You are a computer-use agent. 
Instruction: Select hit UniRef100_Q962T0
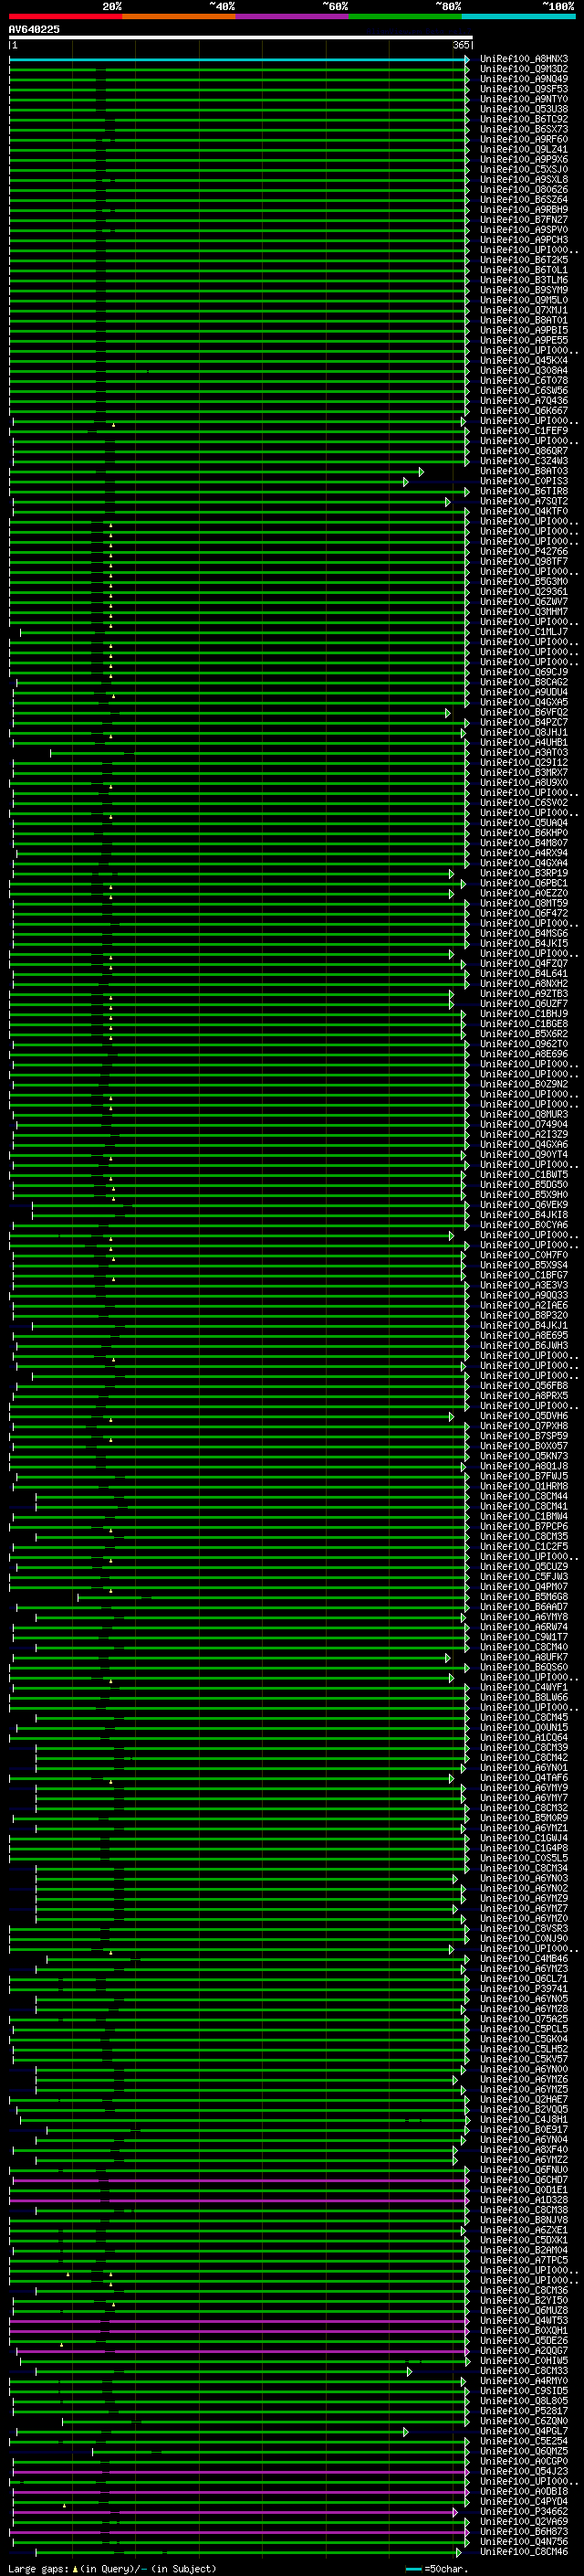(524, 1045)
